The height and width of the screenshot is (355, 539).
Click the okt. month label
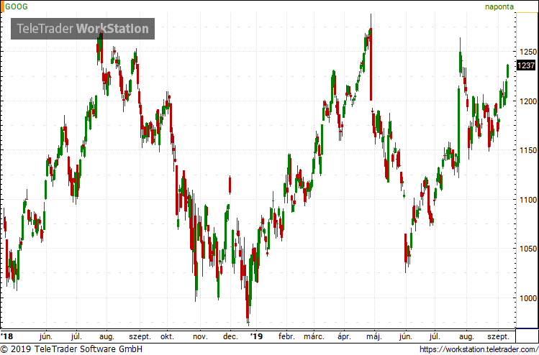pyautogui.click(x=167, y=336)
